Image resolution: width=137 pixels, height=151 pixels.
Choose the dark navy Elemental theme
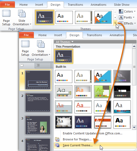pyautogui.click(x=83, y=122)
